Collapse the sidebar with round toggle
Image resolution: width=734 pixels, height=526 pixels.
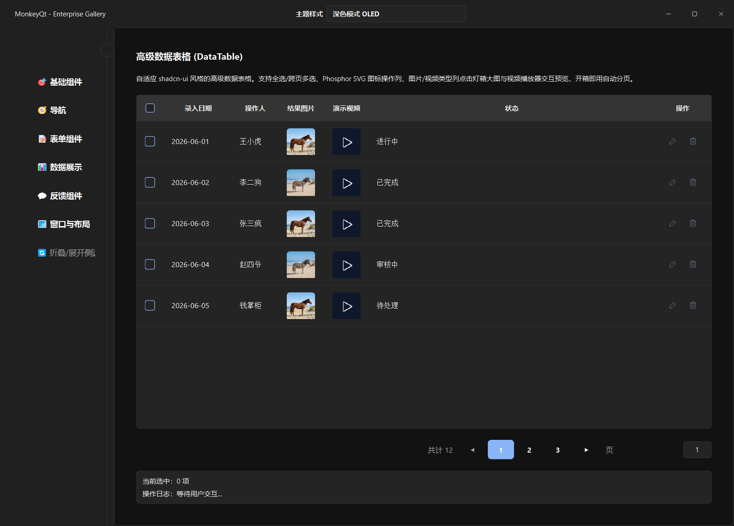point(107,50)
